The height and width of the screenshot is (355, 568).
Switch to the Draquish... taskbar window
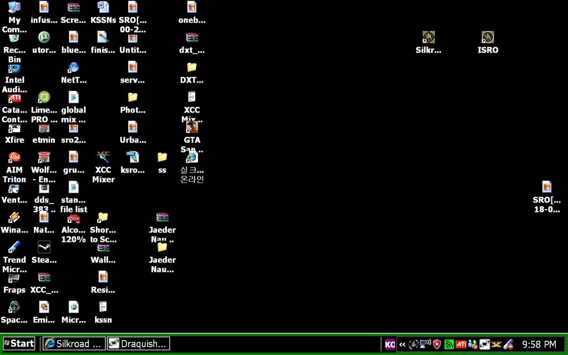(x=139, y=343)
